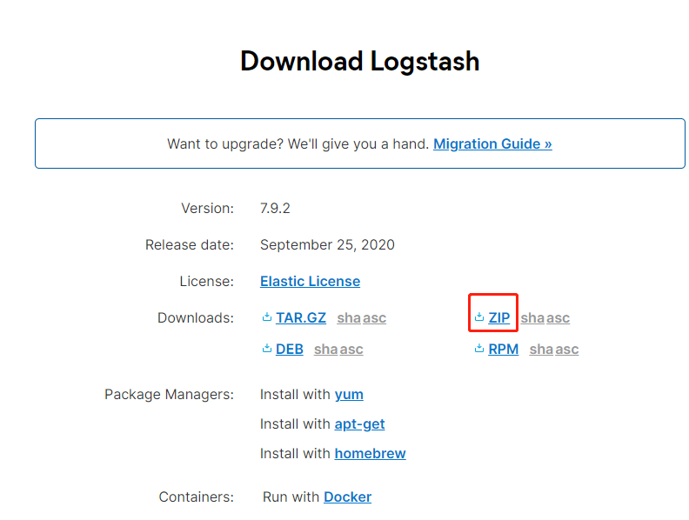
Task: Open the asc link for TAR.GZ
Action: 374,318
